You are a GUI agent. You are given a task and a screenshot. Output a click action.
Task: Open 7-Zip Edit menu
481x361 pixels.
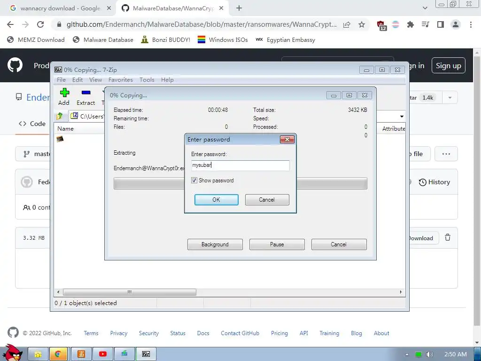[78, 80]
